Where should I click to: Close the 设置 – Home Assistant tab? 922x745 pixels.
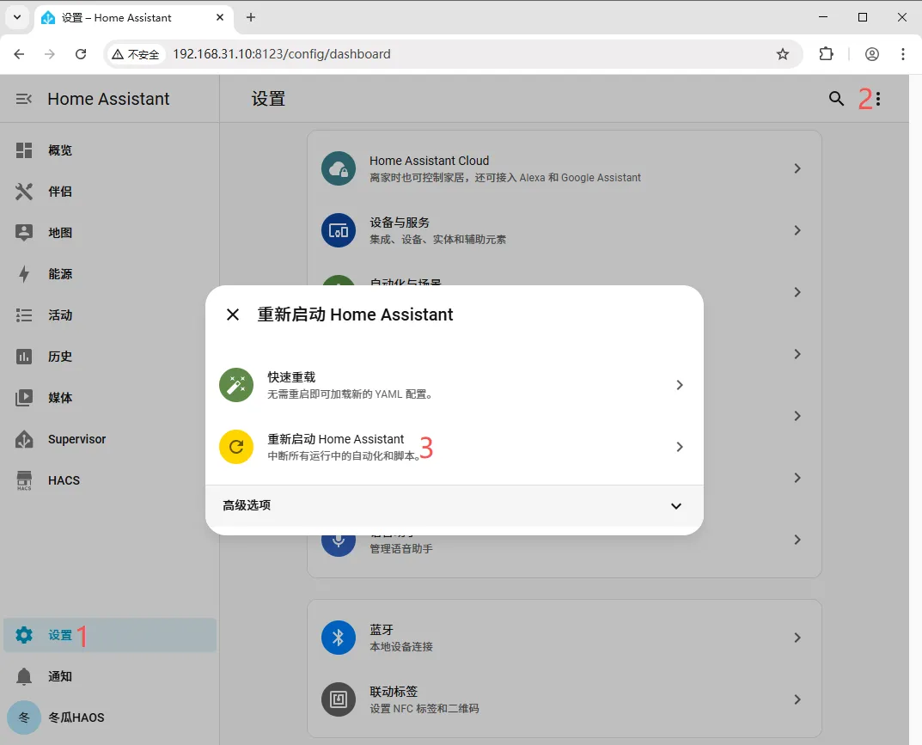[220, 17]
